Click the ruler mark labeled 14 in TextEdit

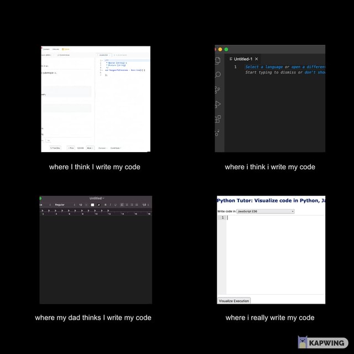pyautogui.click(x=123, y=214)
